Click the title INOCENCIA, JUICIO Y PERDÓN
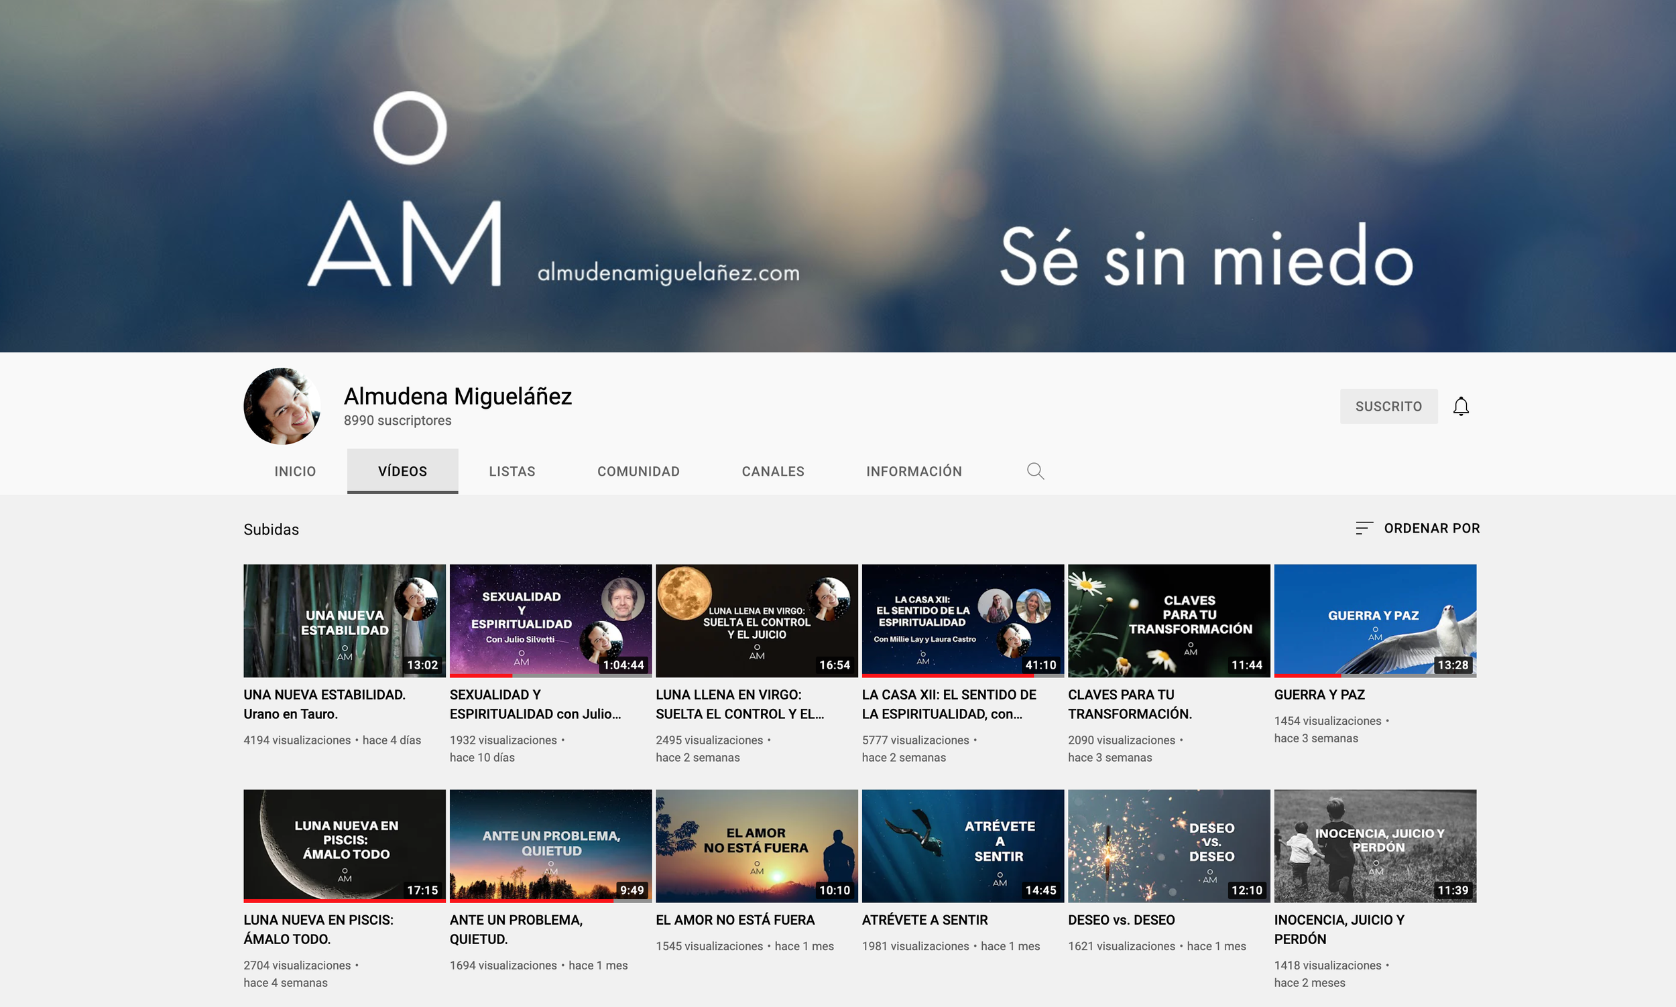 (1339, 930)
